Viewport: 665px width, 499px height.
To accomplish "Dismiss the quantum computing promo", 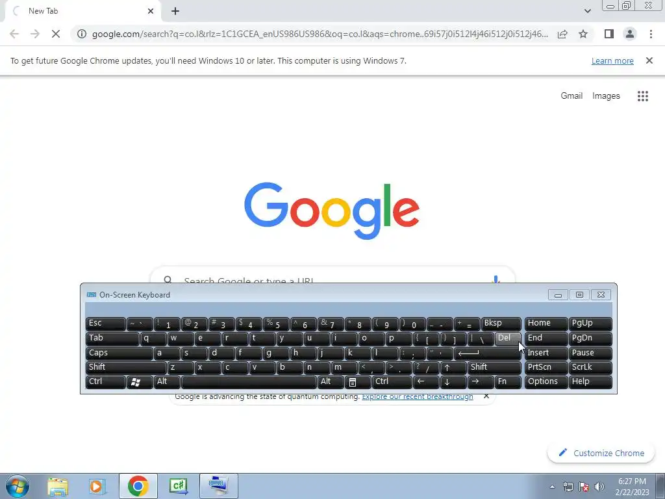I will point(486,396).
